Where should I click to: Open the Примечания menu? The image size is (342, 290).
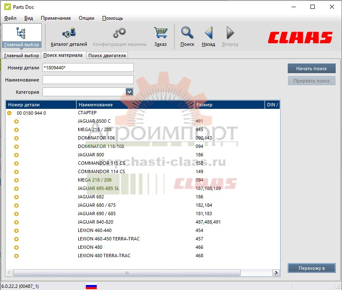click(x=56, y=18)
